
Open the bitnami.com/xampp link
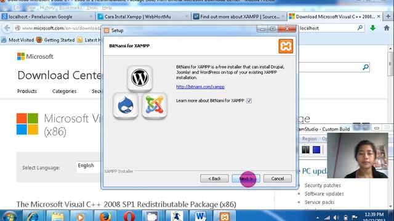[x=200, y=87]
